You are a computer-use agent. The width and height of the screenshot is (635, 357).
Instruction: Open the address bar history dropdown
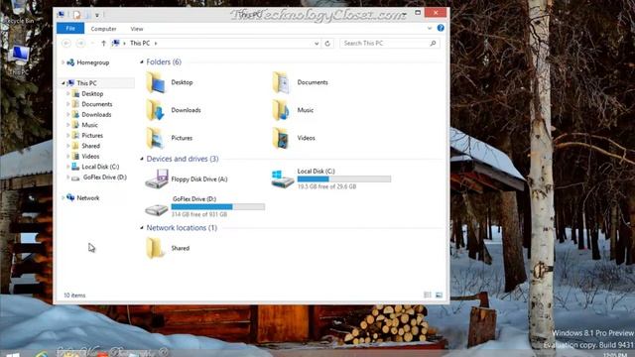point(317,44)
